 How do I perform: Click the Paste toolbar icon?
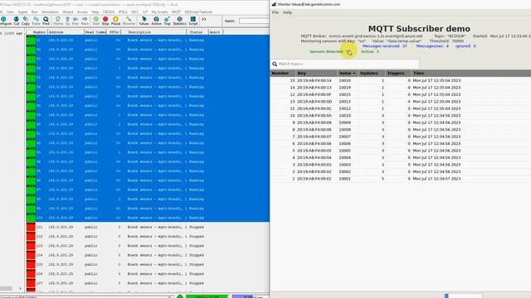pyautogui.click(x=37, y=21)
